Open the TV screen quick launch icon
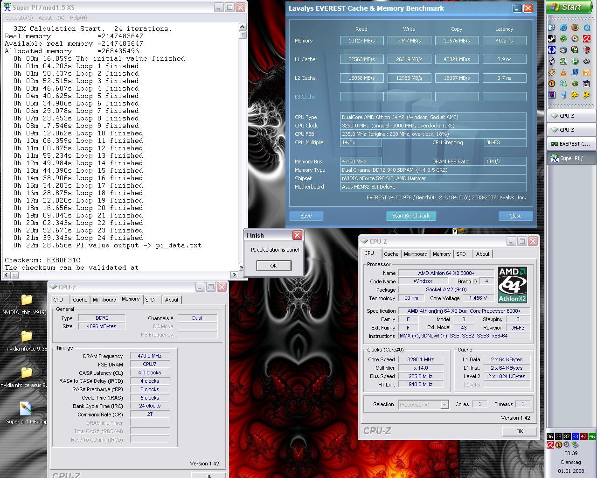The height and width of the screenshot is (478, 597). click(x=587, y=84)
